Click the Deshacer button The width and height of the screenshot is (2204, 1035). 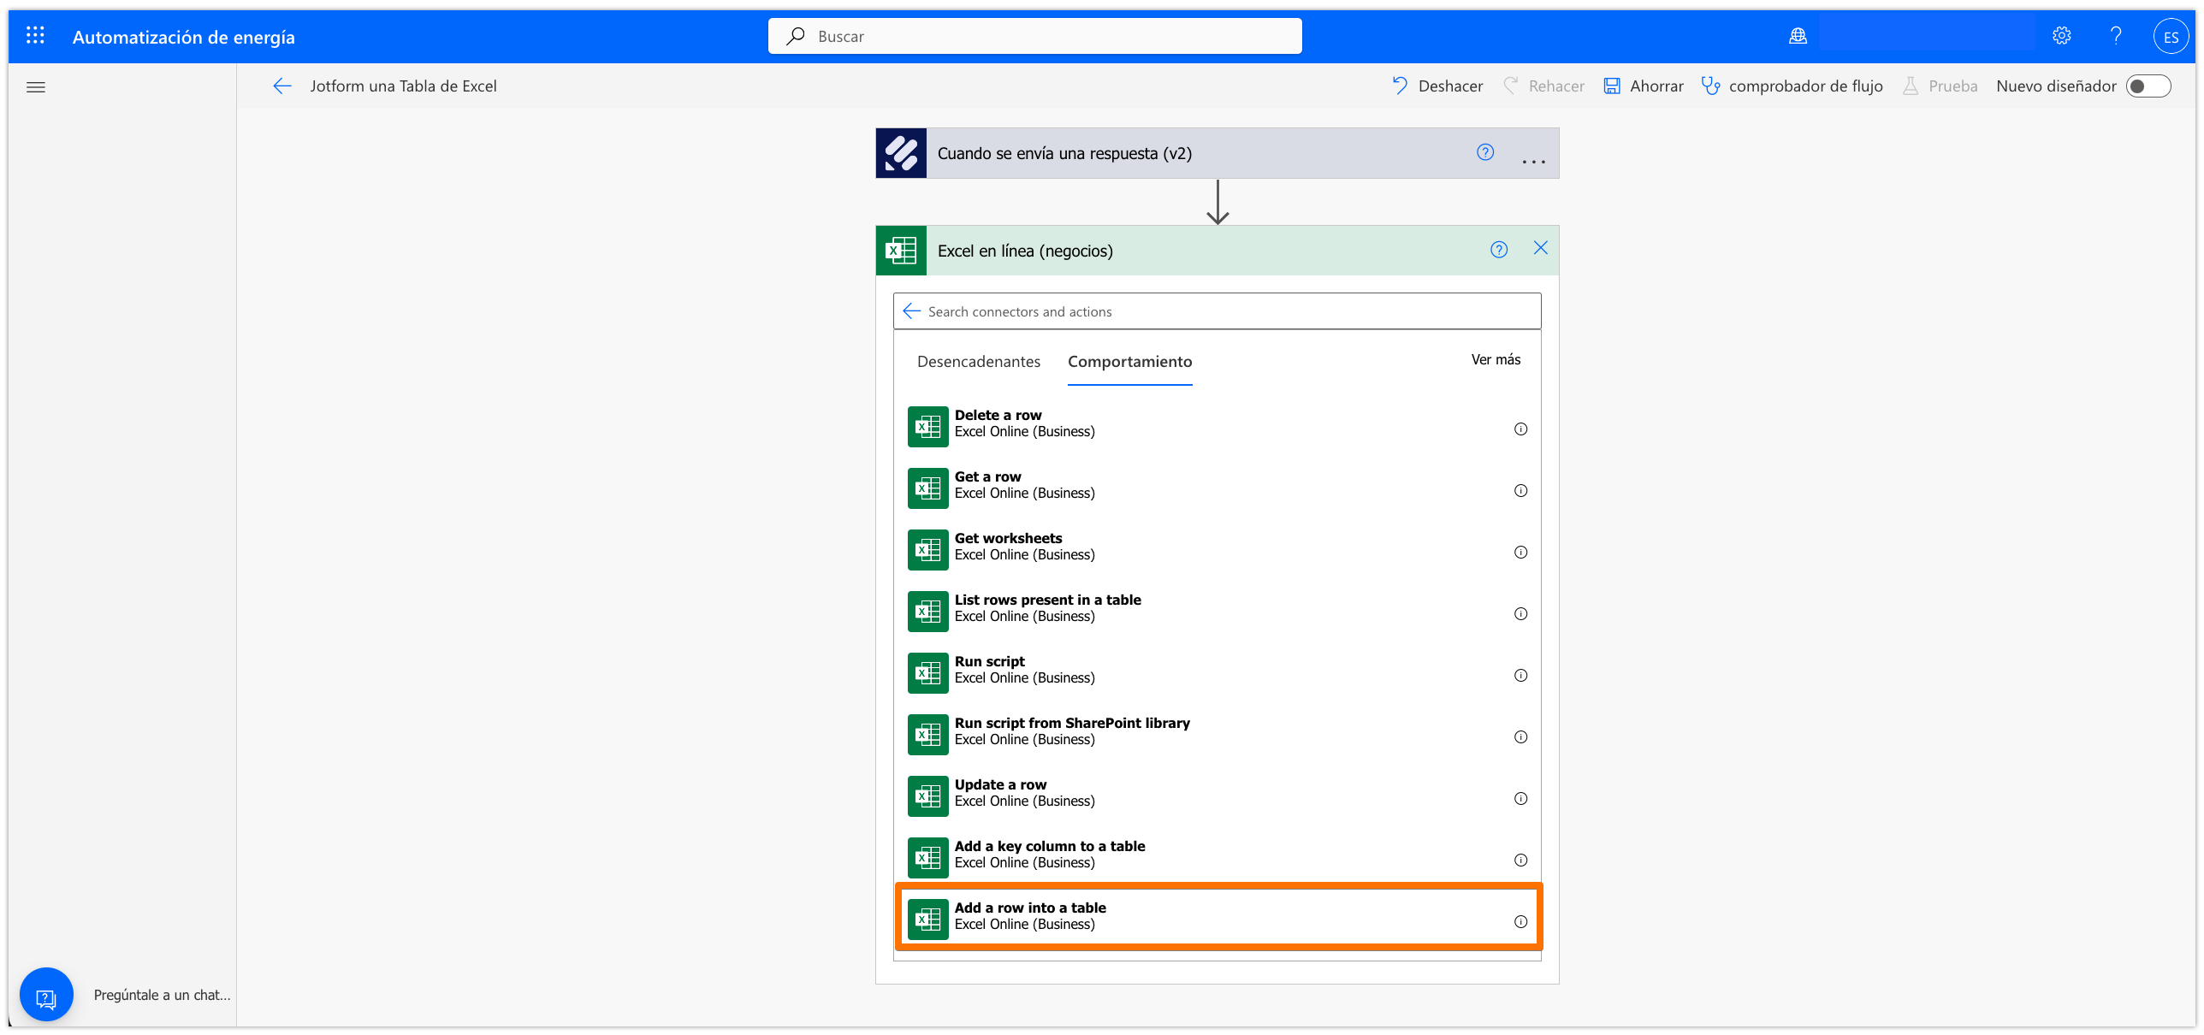[x=1437, y=86]
